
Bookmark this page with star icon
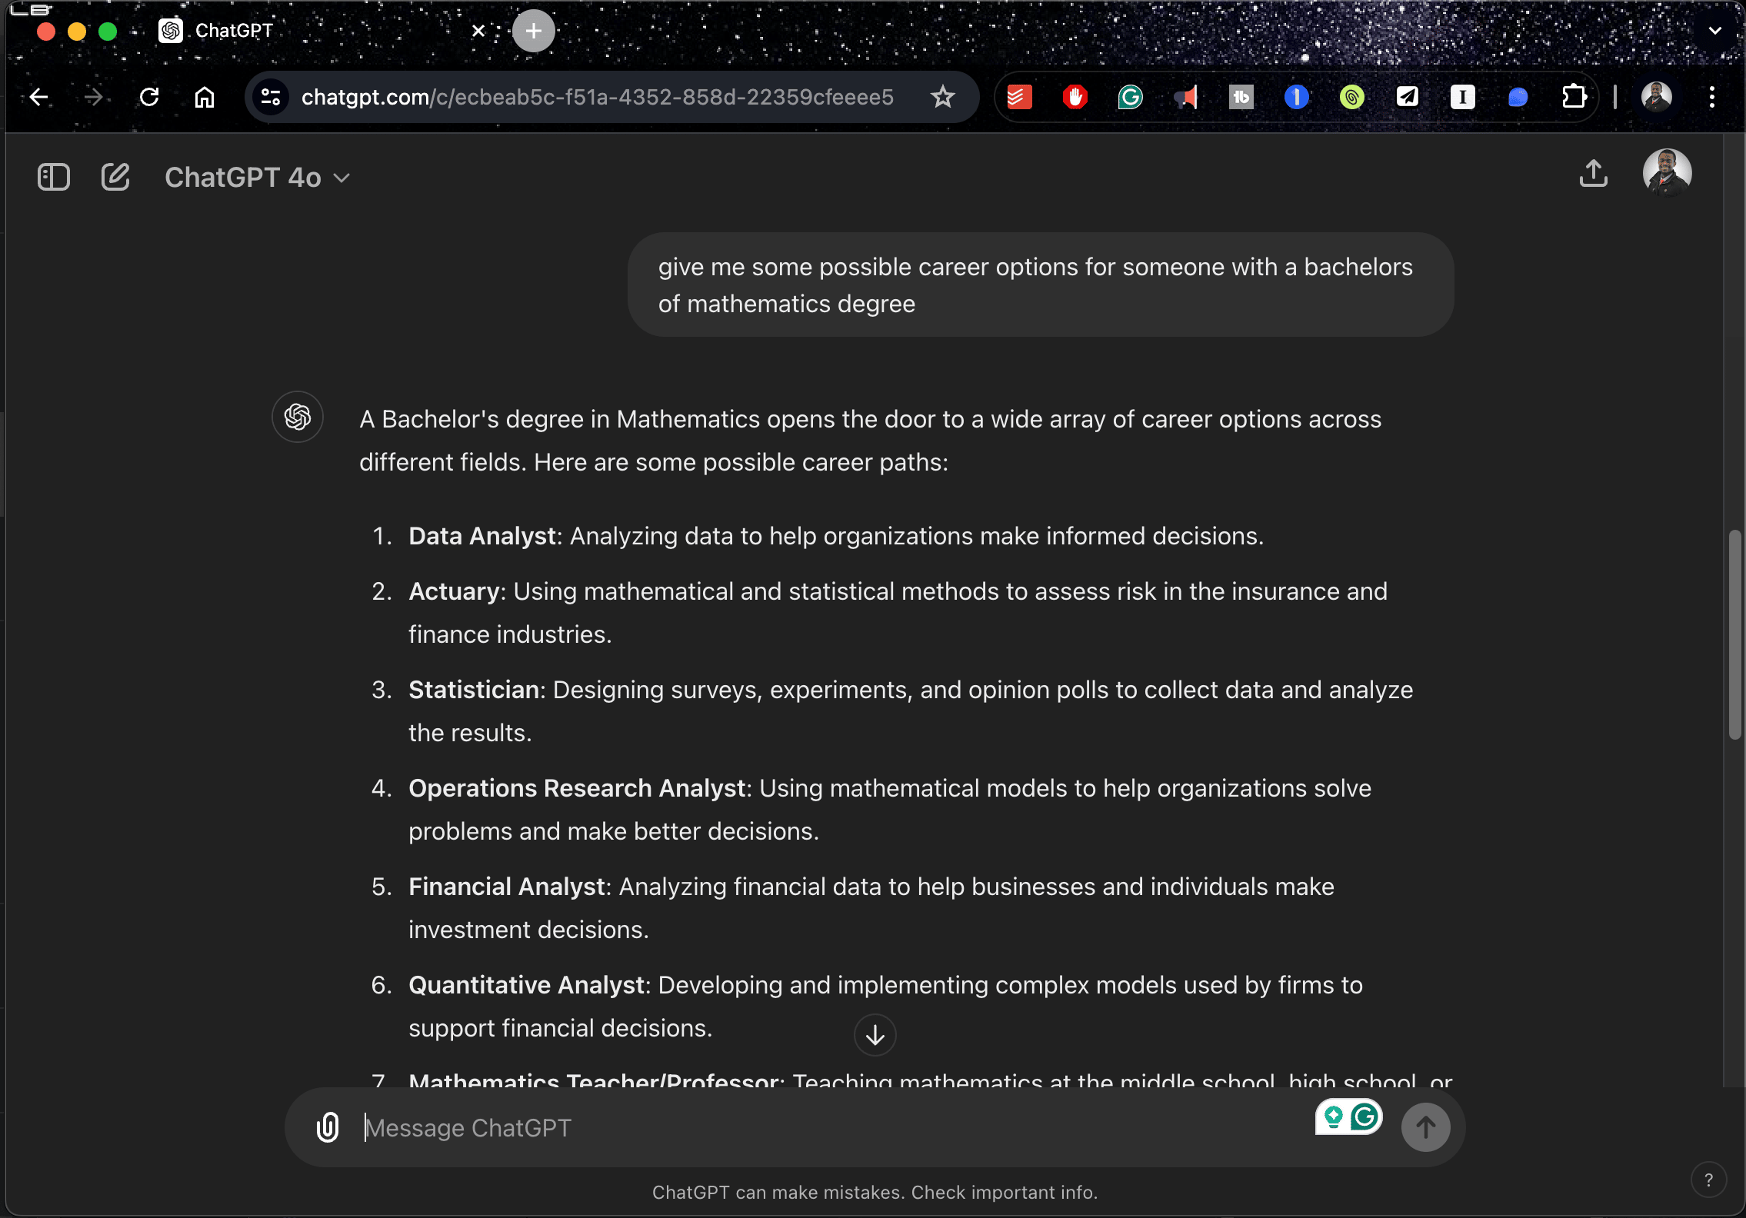coord(942,97)
